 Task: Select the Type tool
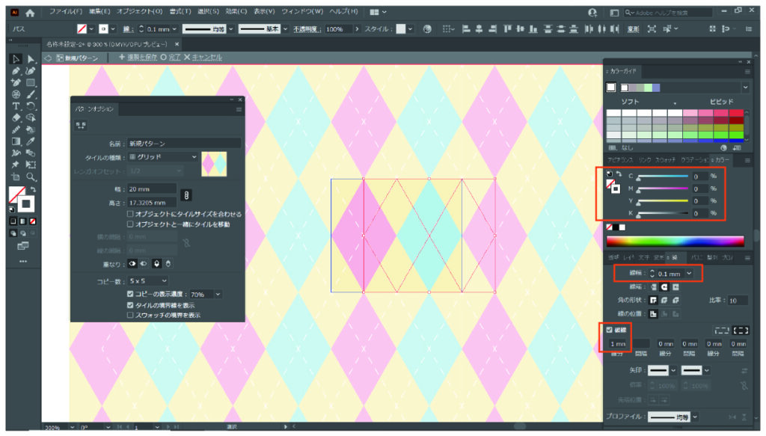pyautogui.click(x=16, y=106)
